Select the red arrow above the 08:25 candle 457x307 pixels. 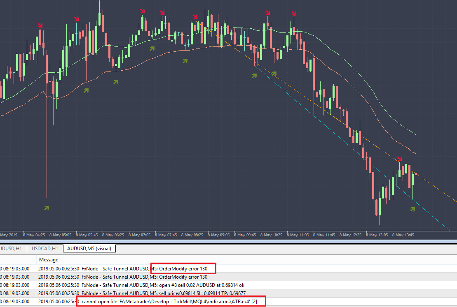195,16
